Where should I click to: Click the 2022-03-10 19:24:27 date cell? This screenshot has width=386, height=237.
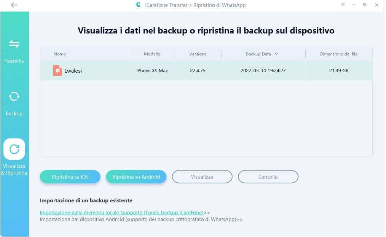coord(263,71)
